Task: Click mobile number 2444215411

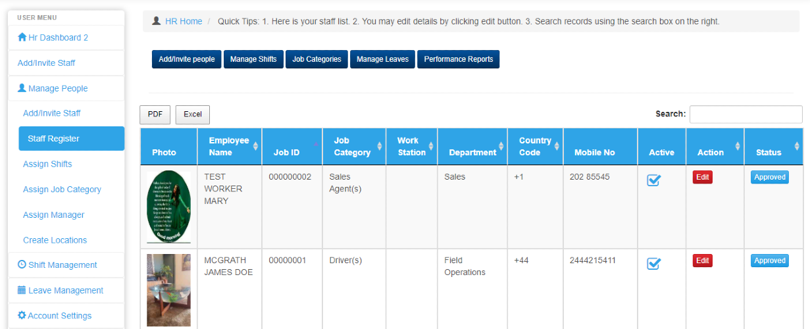Action: [x=593, y=261]
